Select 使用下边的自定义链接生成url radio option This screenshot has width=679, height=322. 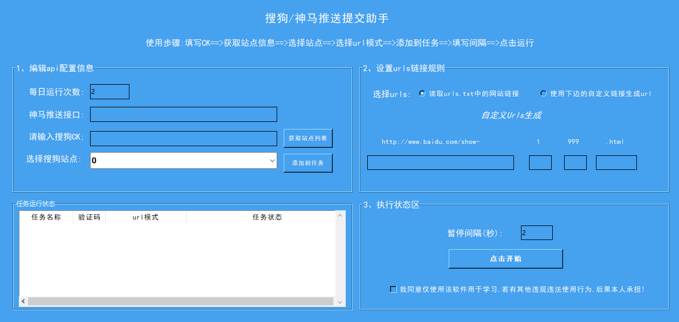pos(596,93)
